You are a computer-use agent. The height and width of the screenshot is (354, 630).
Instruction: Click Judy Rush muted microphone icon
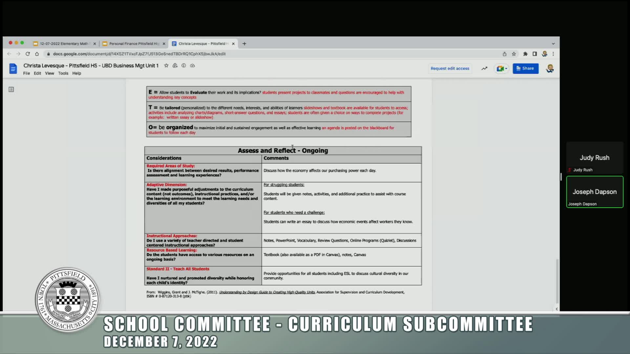point(570,170)
